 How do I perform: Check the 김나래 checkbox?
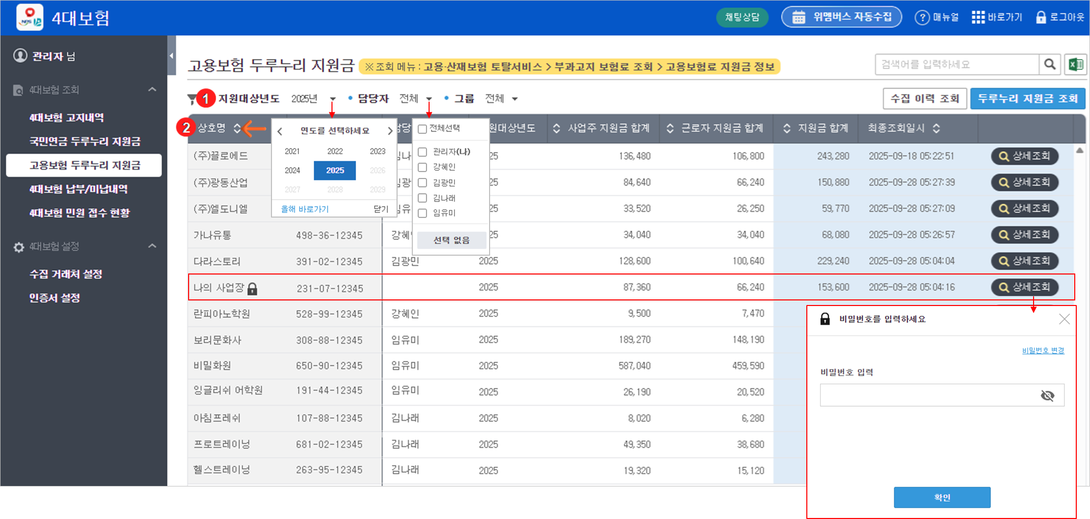[422, 198]
